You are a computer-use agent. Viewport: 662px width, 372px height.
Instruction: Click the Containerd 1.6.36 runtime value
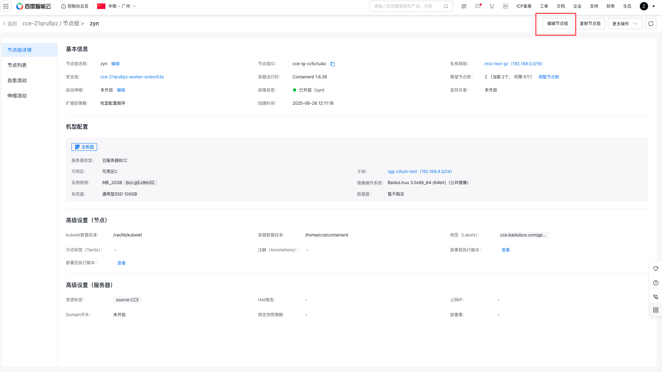[x=310, y=77]
